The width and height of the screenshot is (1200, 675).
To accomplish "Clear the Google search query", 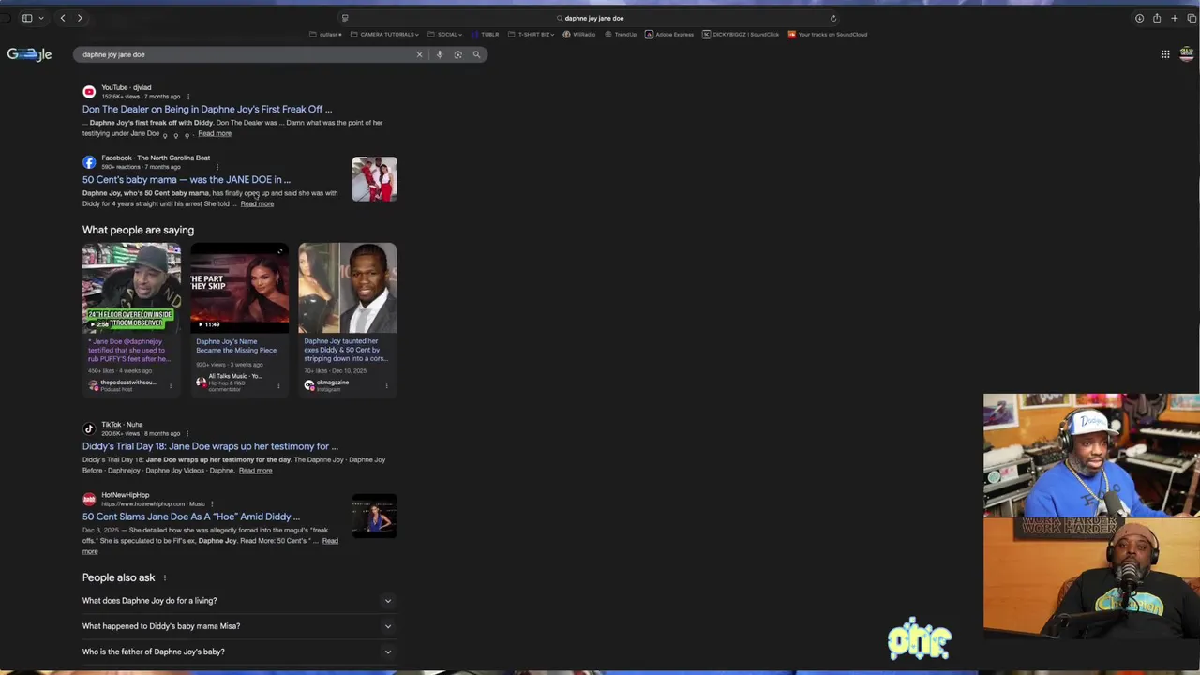I will [x=419, y=54].
